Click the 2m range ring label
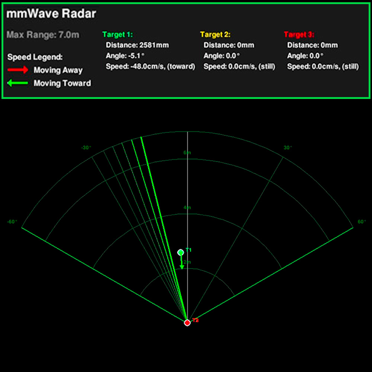The width and height of the screenshot is (372, 372). (x=187, y=262)
